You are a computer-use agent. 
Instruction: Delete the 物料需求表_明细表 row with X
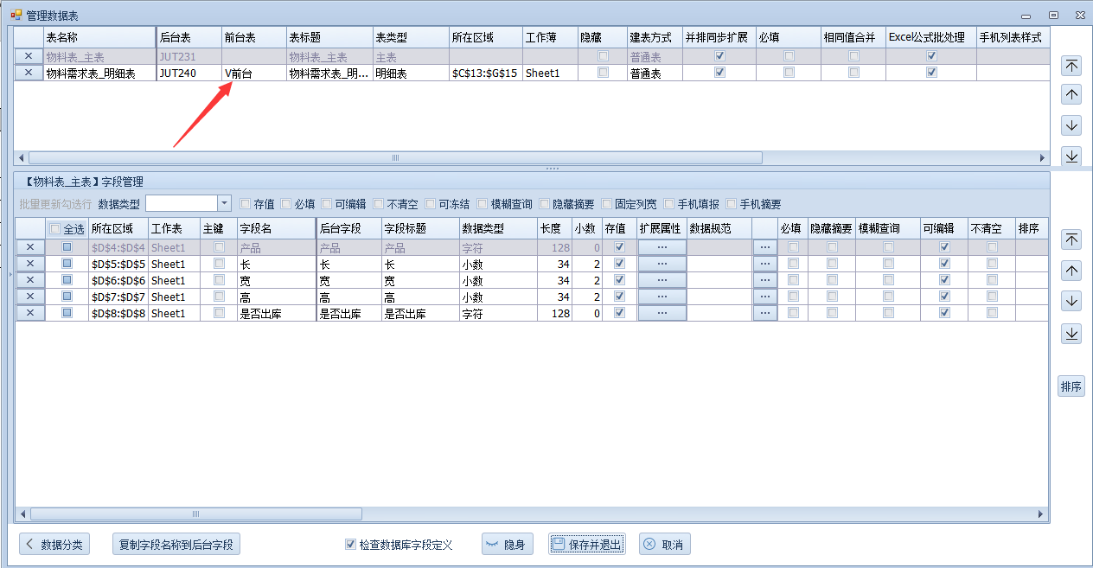pos(29,73)
